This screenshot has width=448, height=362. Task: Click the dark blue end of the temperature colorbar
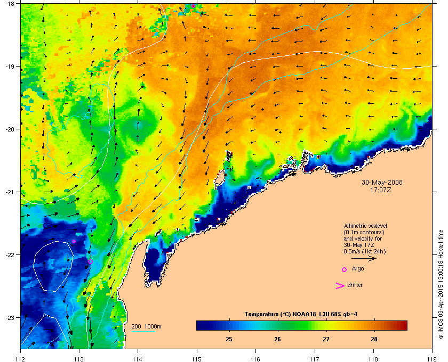(x=202, y=325)
